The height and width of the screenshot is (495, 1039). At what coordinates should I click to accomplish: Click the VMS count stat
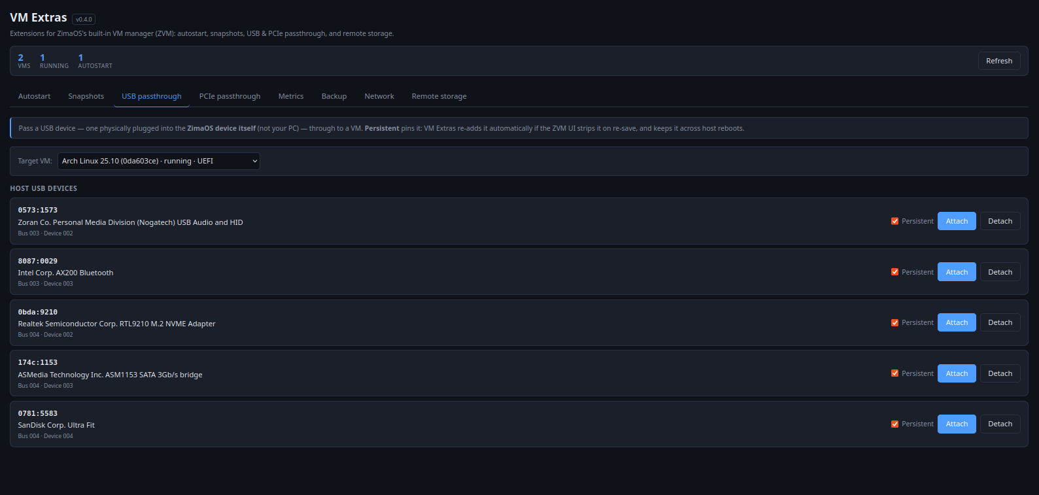pyautogui.click(x=24, y=61)
